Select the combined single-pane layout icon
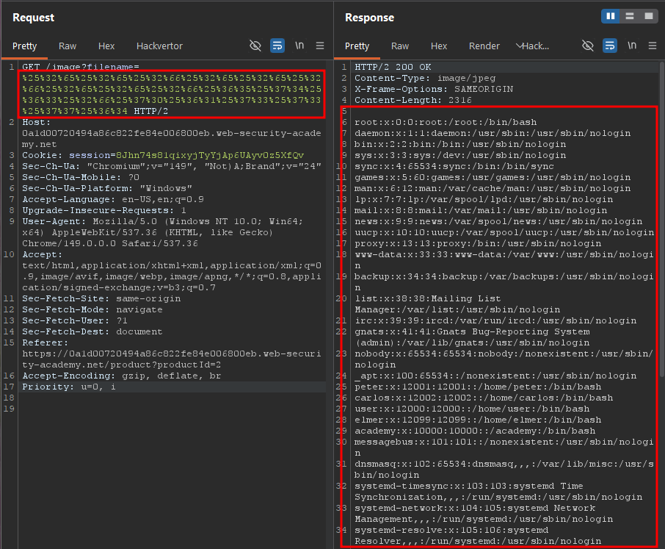Image resolution: width=665 pixels, height=549 pixels. [x=648, y=16]
